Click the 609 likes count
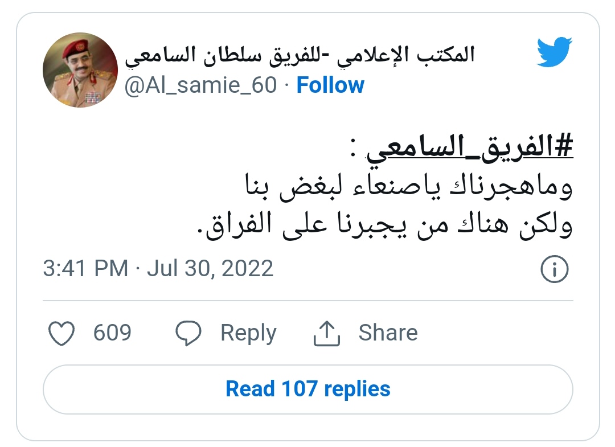Viewport: 615px width, 447px height. (112, 333)
